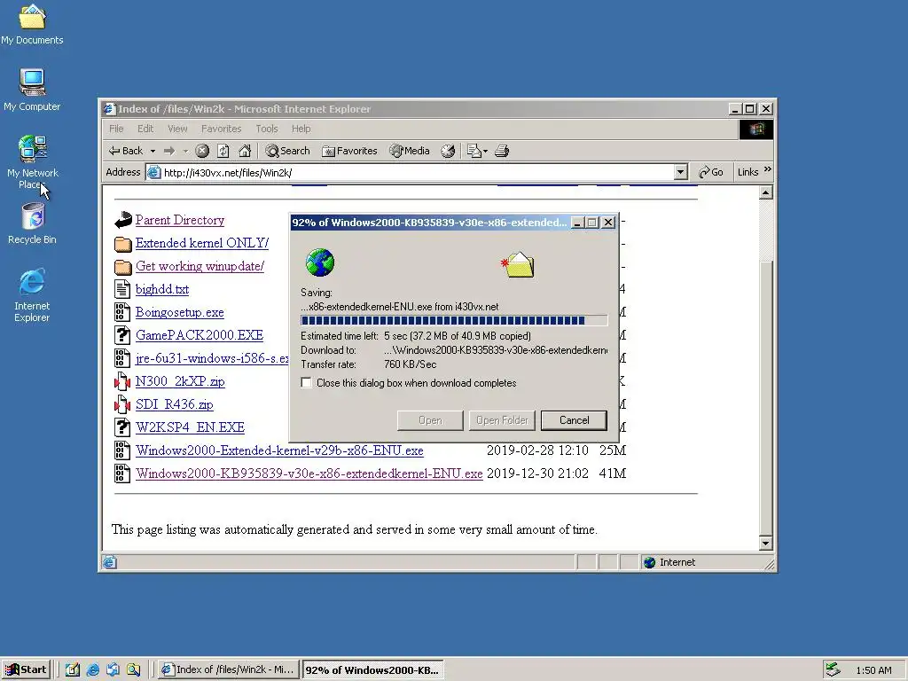Viewport: 908px width, 681px height.
Task: Open the Favorites pane from toolbar
Action: tap(349, 151)
